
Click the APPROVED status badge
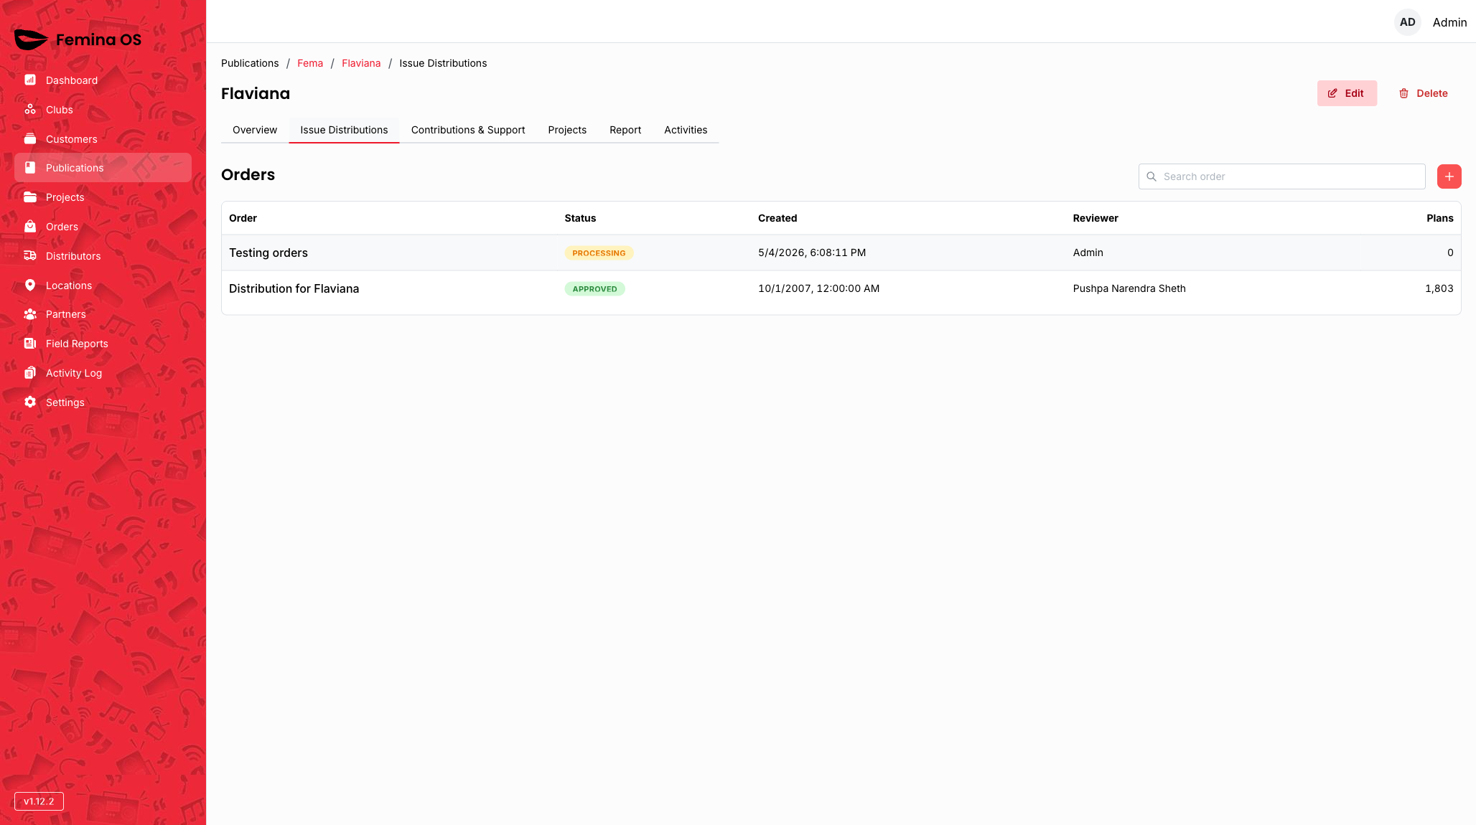(594, 289)
